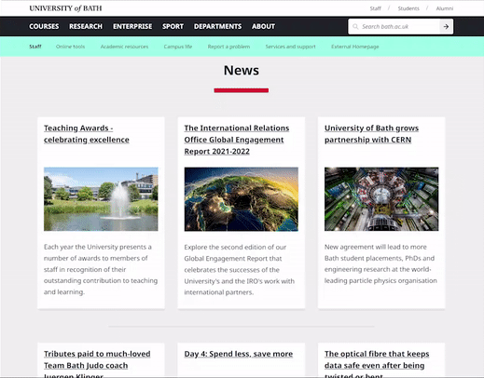Screen dimensions: 484x378
Task: Open Services and support link
Action: [290, 47]
